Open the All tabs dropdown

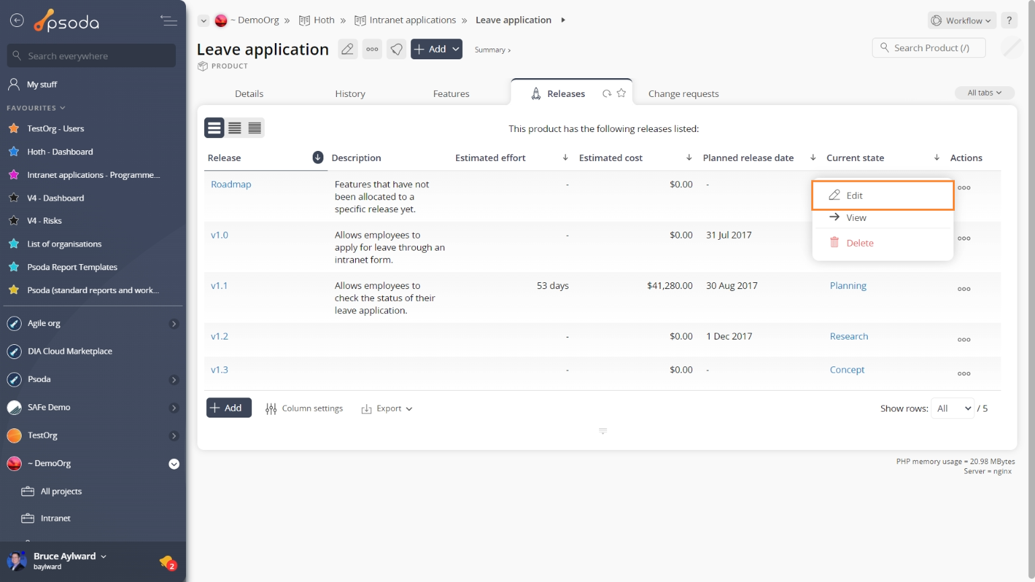click(984, 93)
